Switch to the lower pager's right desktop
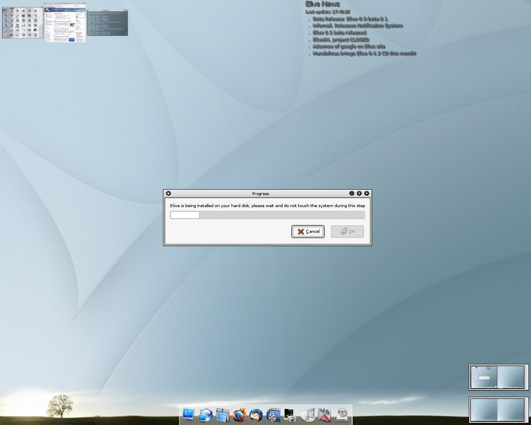The image size is (531, 425). tap(511, 410)
